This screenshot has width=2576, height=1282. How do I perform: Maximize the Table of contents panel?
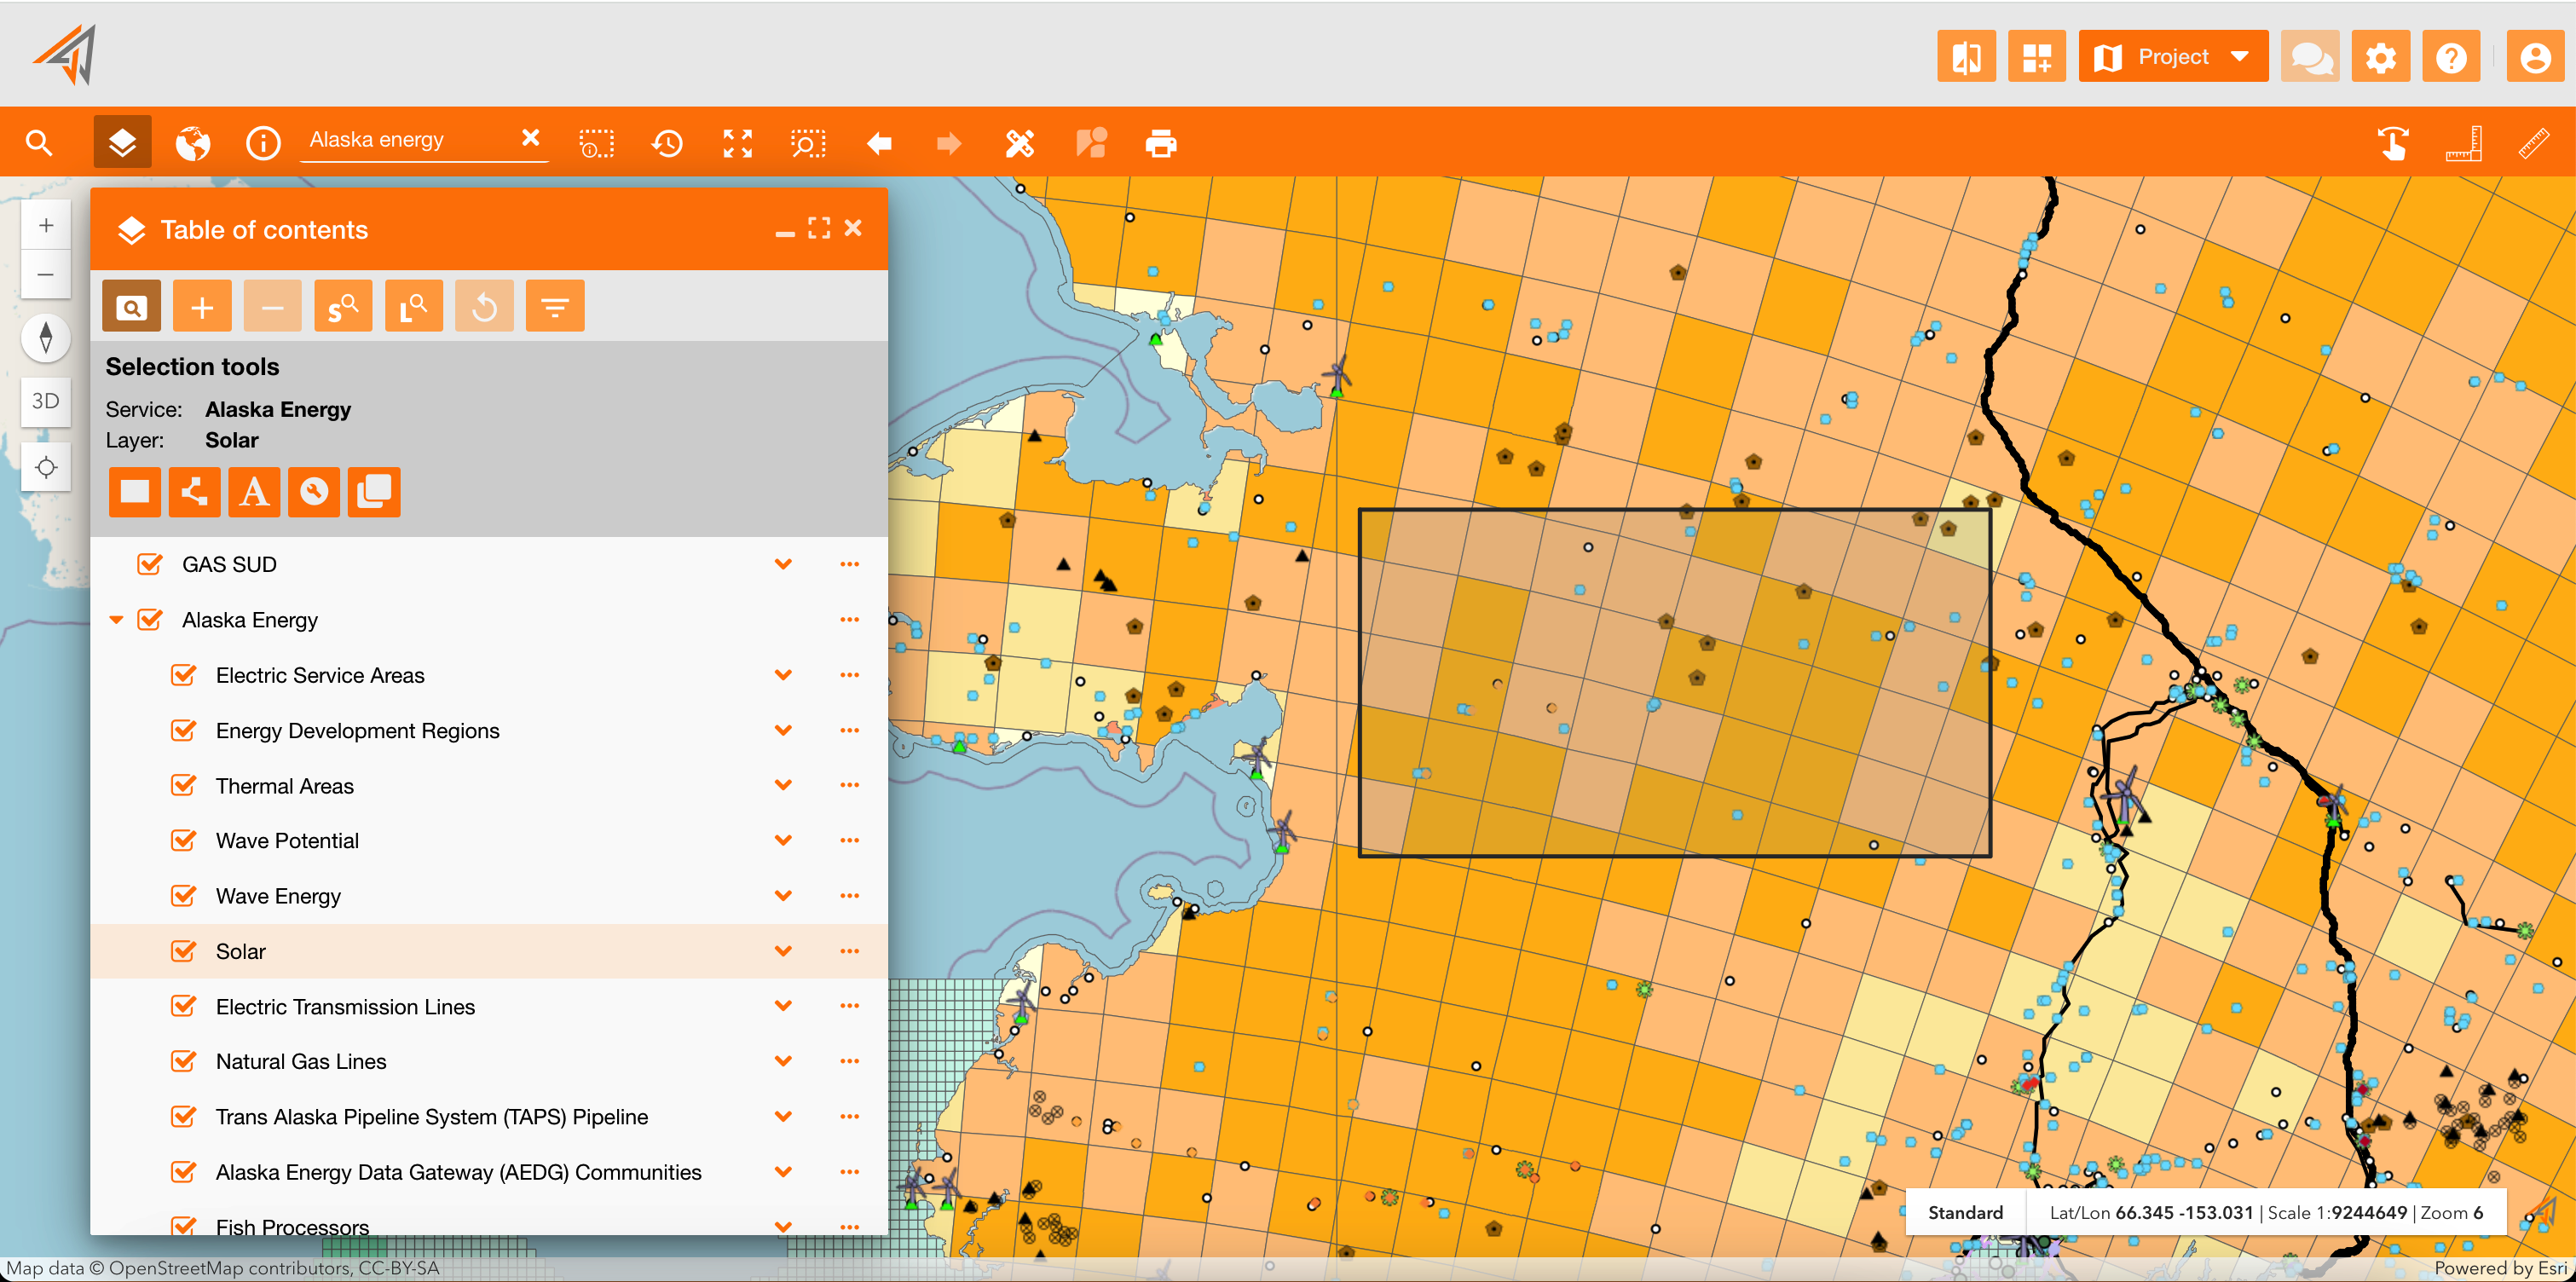(819, 229)
